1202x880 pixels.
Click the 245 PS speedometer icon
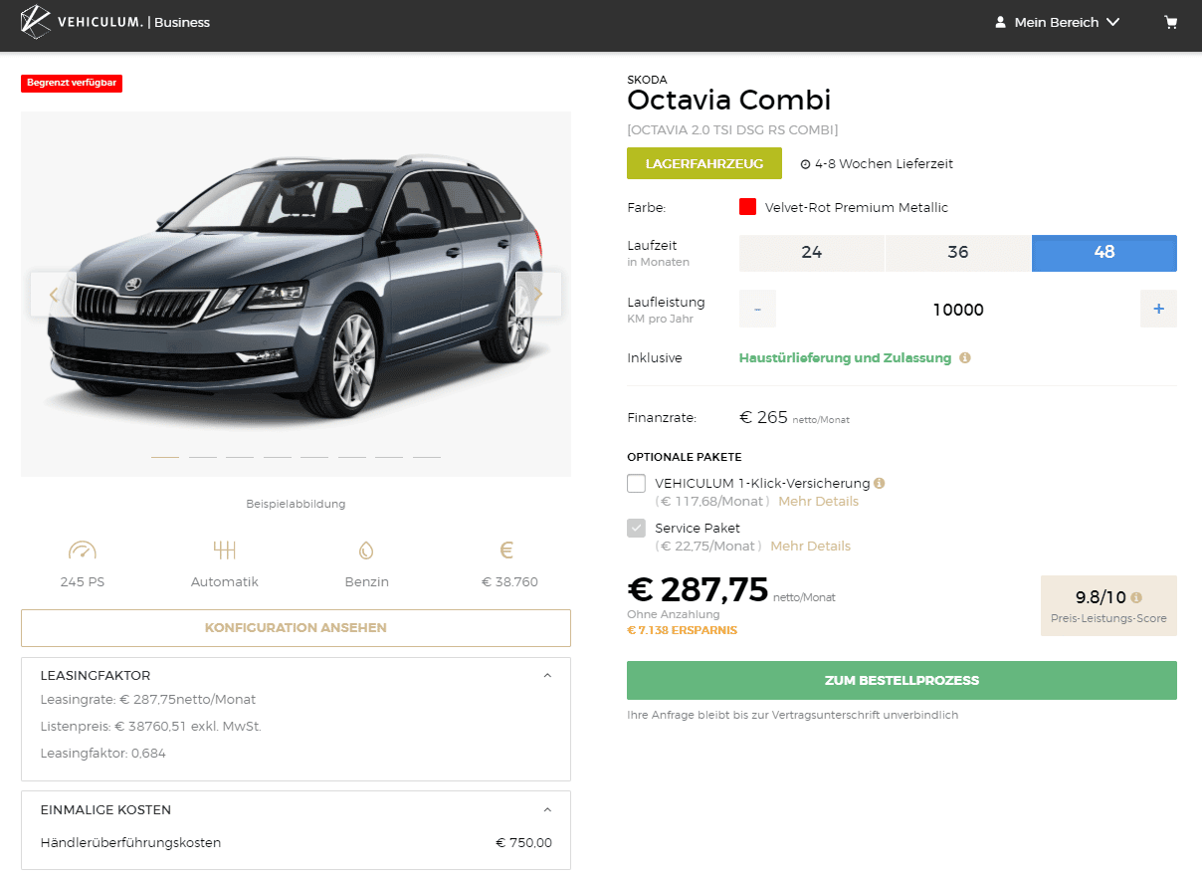click(x=82, y=550)
